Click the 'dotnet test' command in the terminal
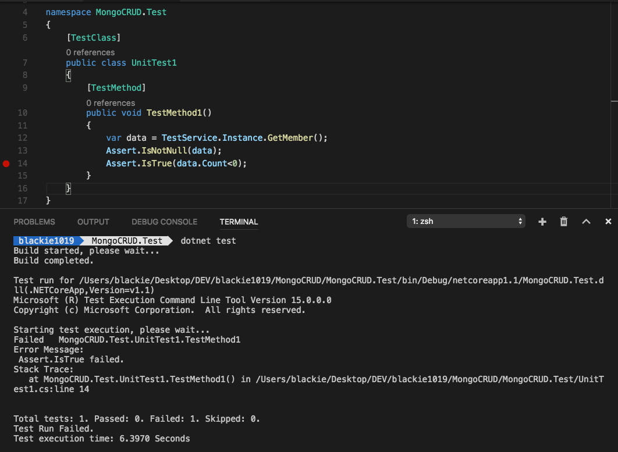 [208, 241]
